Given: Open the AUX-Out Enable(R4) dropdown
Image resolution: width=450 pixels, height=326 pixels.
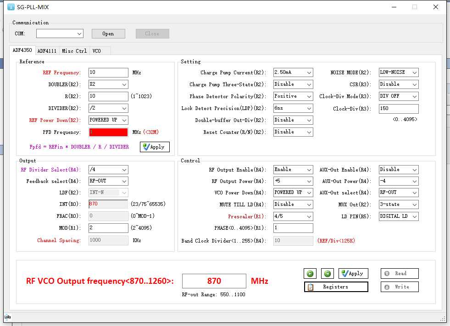Looking at the screenshot, I should 399,170.
